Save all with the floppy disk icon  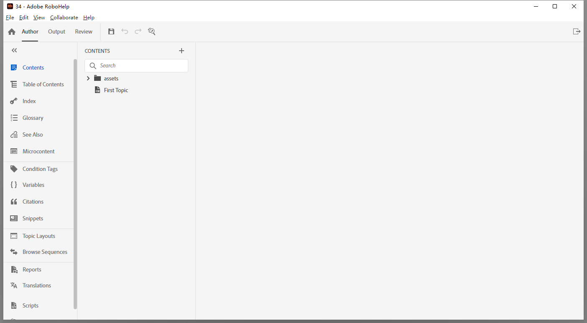coord(111,31)
